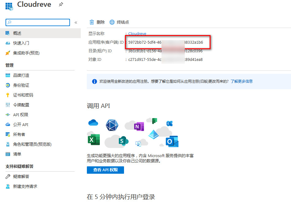
Task: Click the 显示名称 field label
Action: pyautogui.click(x=96, y=34)
